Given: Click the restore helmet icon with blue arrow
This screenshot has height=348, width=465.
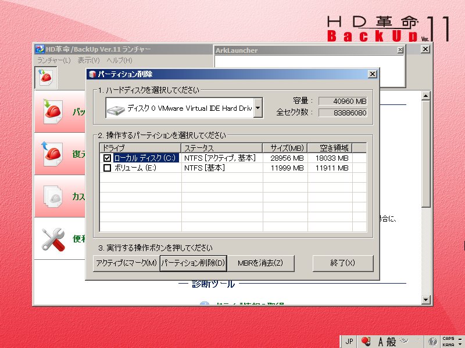Looking at the screenshot, I should [x=52, y=153].
